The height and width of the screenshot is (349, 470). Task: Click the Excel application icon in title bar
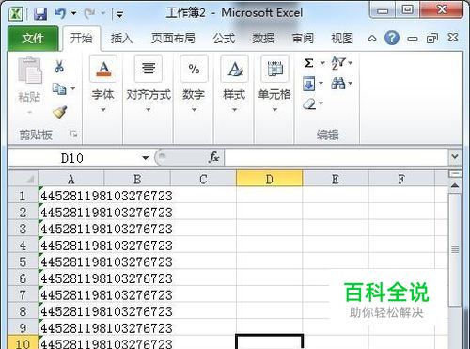15,14
